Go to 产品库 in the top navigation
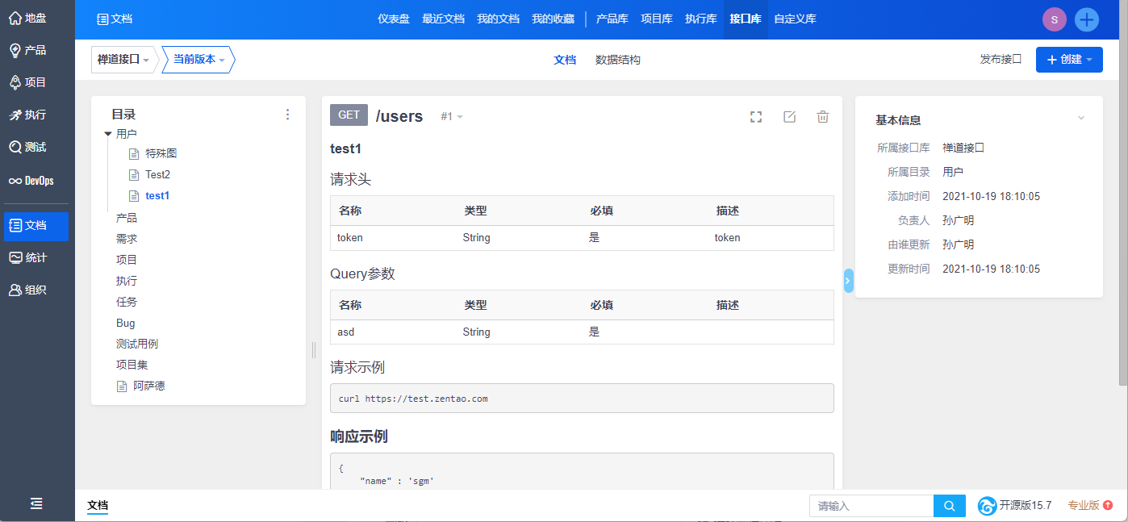Image resolution: width=1128 pixels, height=522 pixels. (x=612, y=19)
